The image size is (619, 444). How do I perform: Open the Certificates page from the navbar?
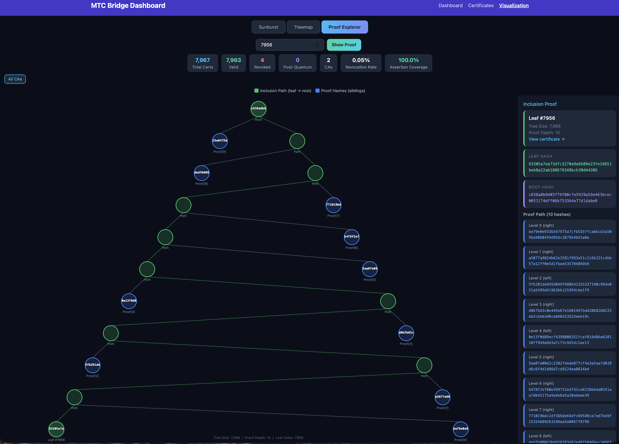[x=481, y=6]
